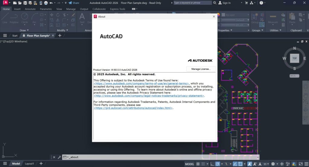
Task: Toggle Snap mode dots icon
Action: tap(203, 164)
